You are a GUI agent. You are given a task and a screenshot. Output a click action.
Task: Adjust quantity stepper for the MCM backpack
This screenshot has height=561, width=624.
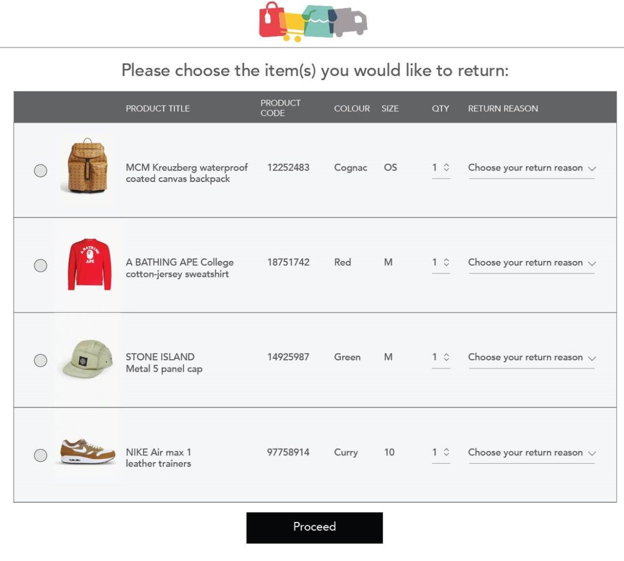(x=446, y=167)
